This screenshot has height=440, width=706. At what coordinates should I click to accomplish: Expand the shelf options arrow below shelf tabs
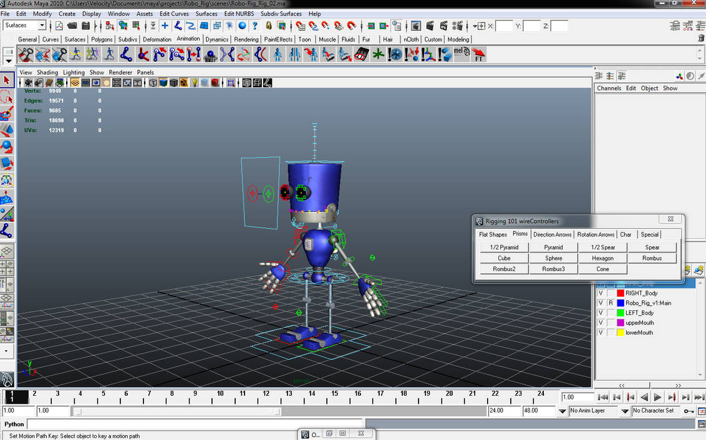(x=9, y=60)
